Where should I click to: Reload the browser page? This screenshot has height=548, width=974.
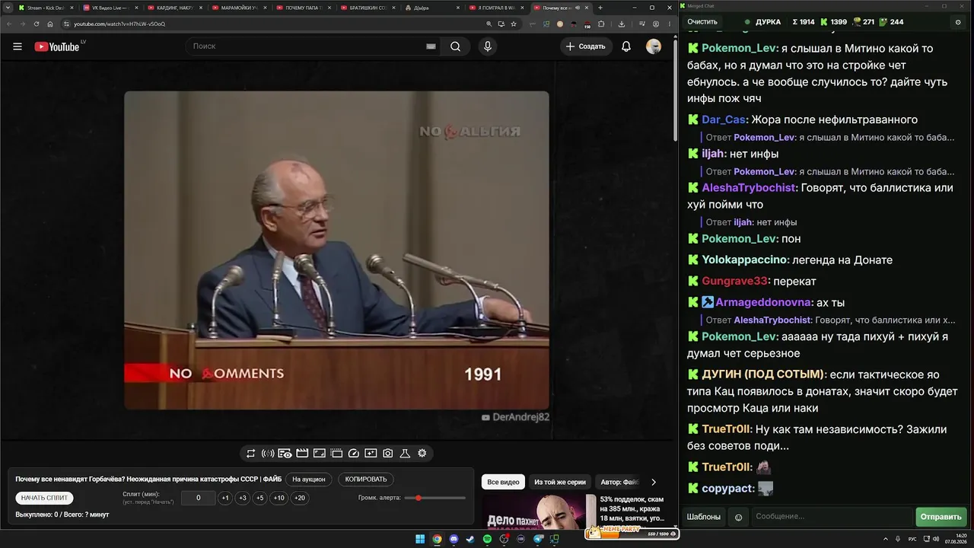[x=36, y=24]
